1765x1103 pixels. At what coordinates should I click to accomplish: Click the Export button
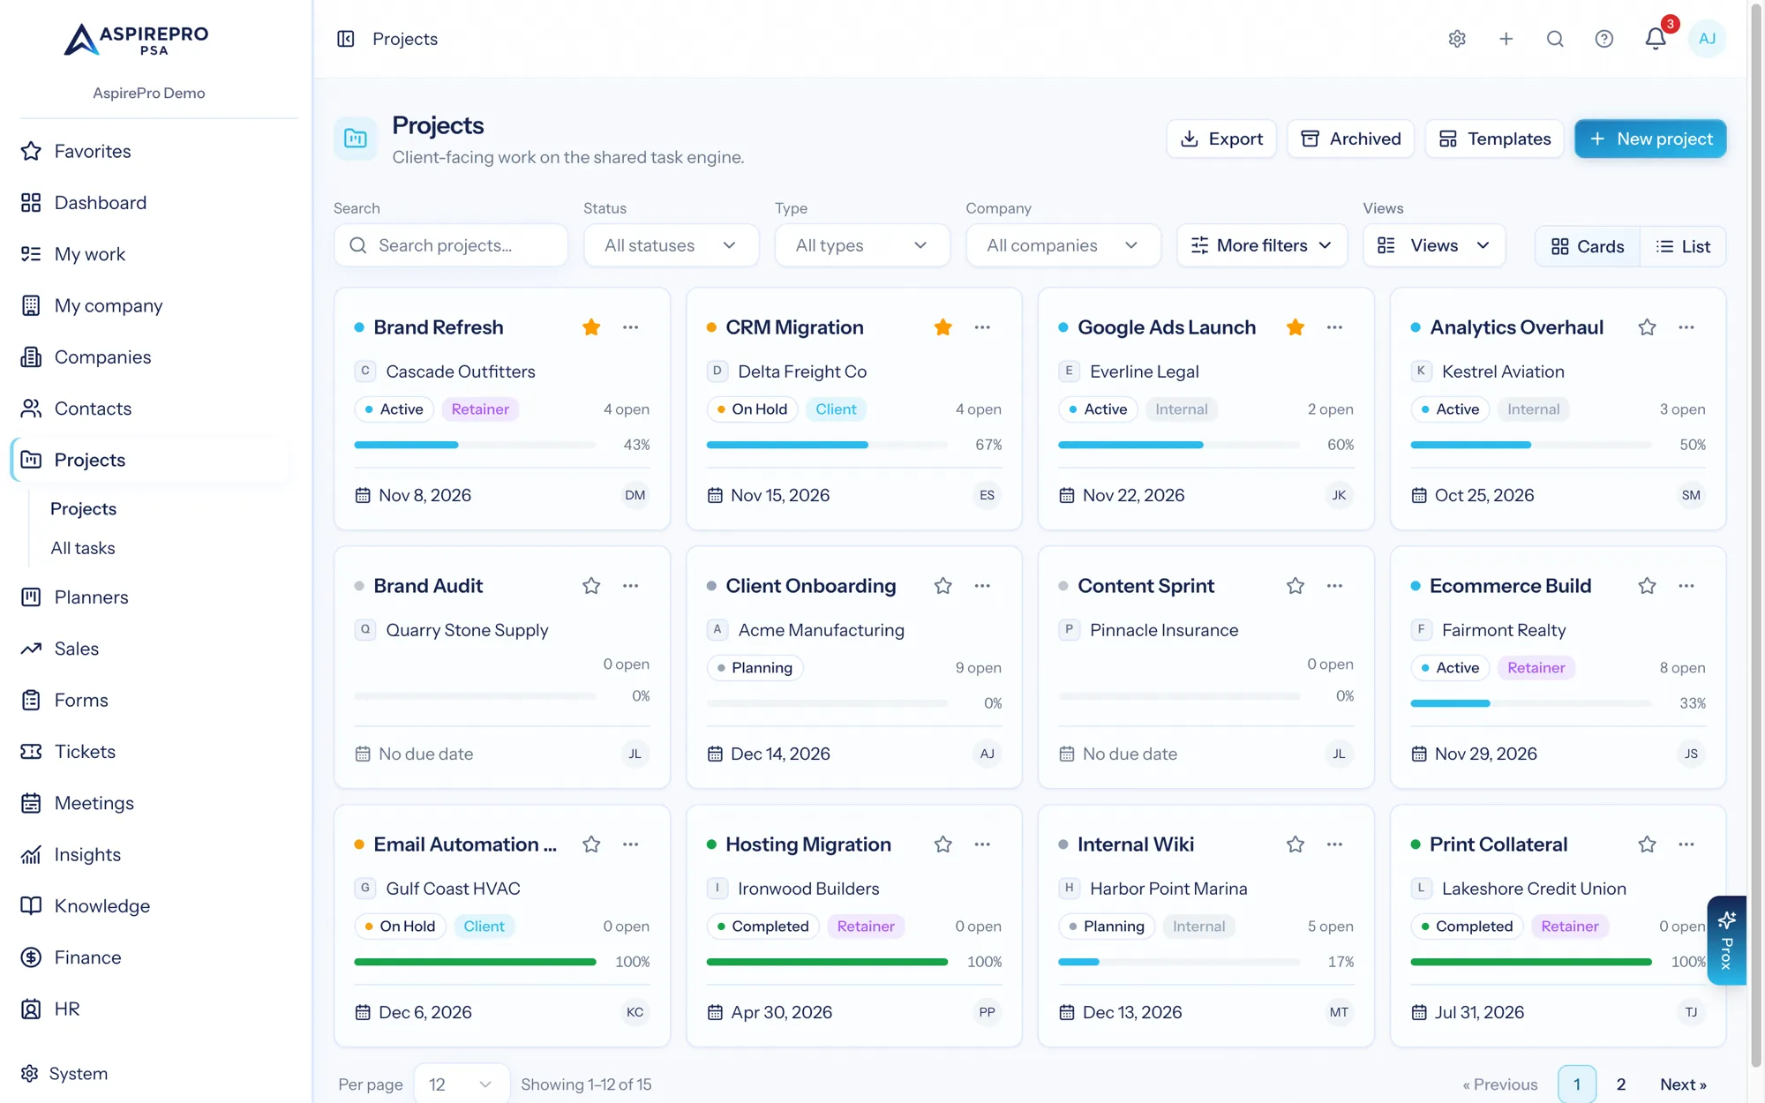point(1221,139)
